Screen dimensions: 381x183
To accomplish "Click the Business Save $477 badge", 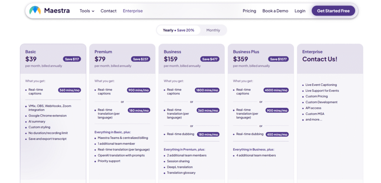I will click(x=210, y=59).
